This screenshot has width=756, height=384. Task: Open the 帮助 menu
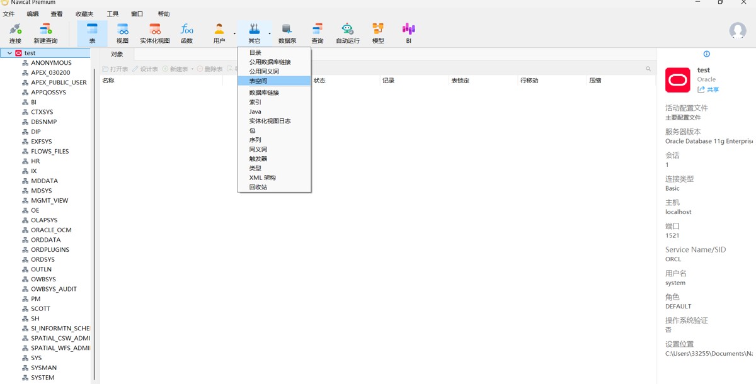164,14
